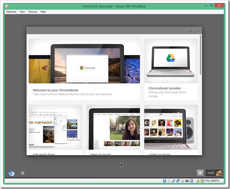Screen dimensions: 230x189
Task: Click VirtualBox network adapters icon
Action: pyautogui.click(x=178, y=180)
